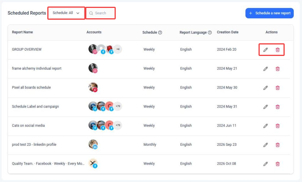Click Pinterest account avatar in Pixel all boards row
This screenshot has height=182, width=302.
click(93, 87)
